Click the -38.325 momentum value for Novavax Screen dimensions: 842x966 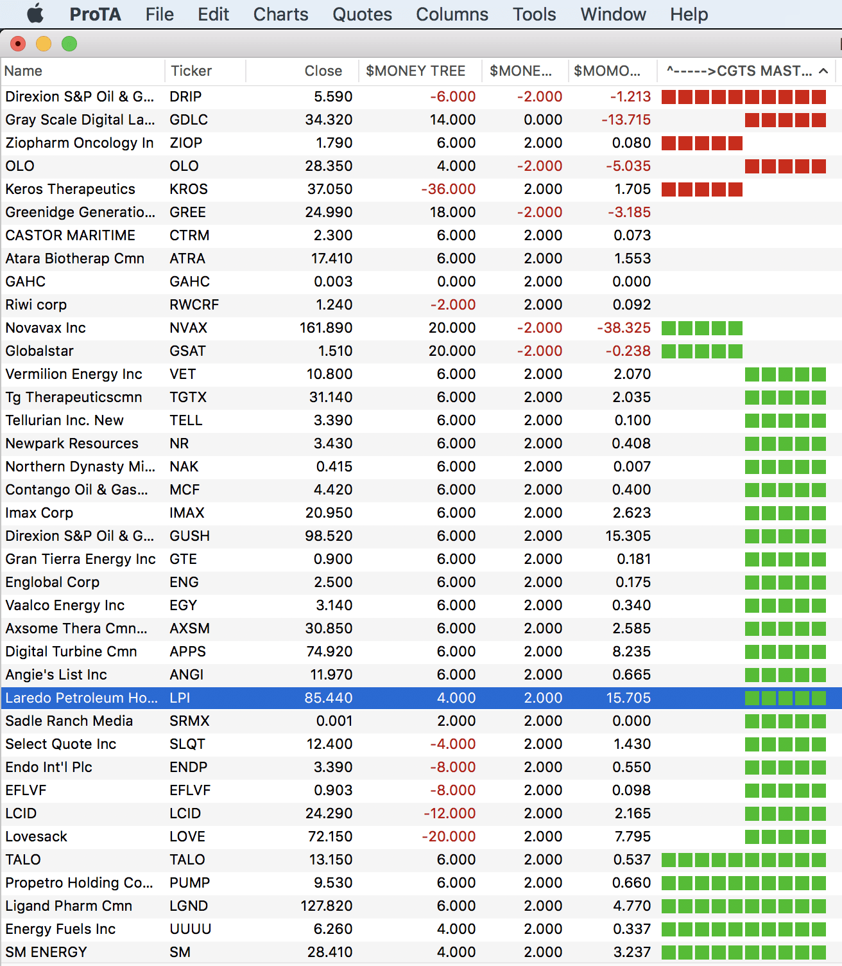pyautogui.click(x=624, y=328)
